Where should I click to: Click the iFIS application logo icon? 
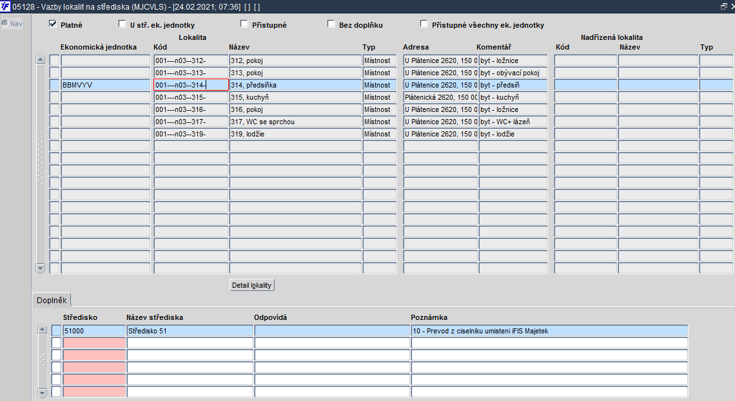(5, 6)
